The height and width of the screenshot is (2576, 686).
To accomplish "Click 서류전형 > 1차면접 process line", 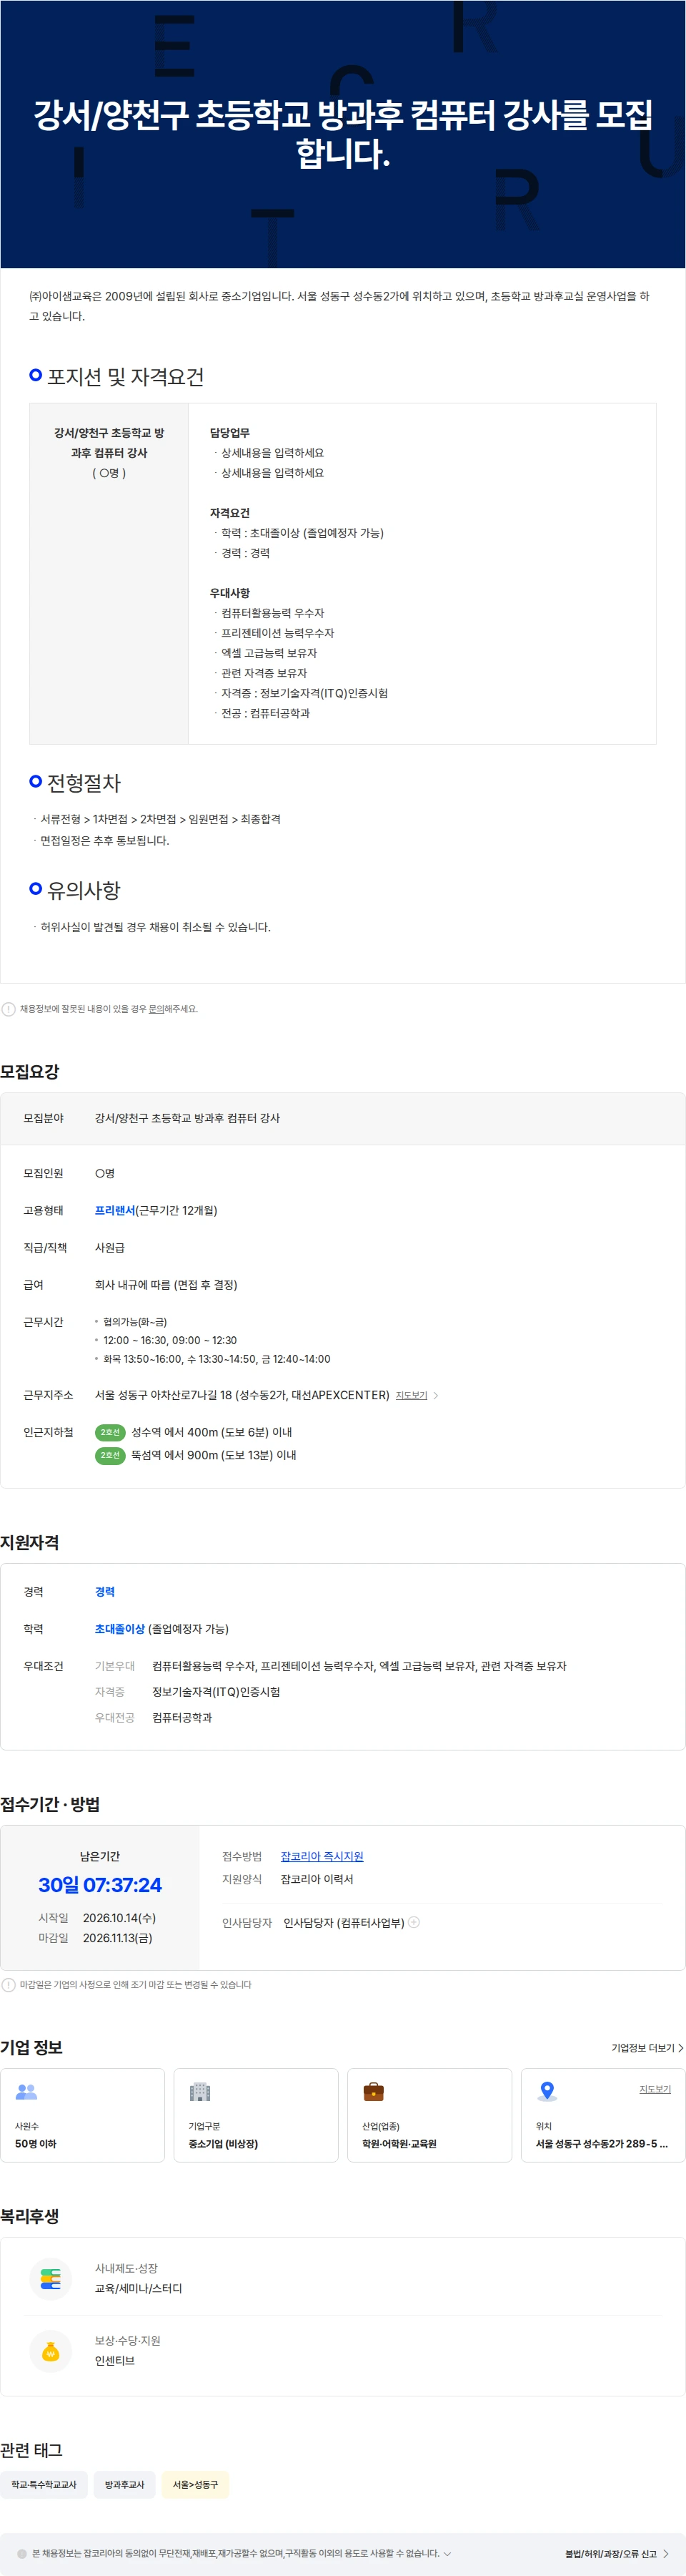I will 161,819.
